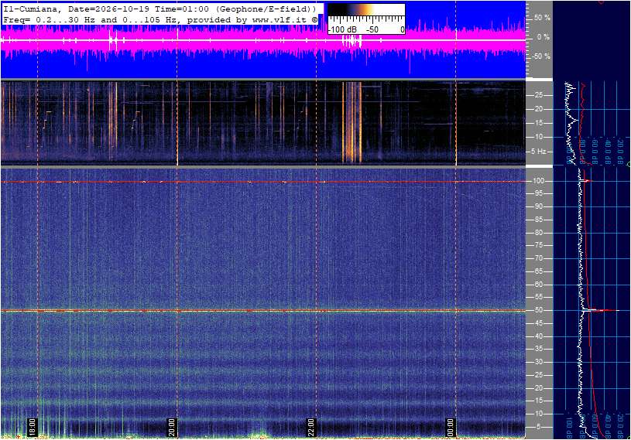The image size is (631, 440).
Task: Click the bright orange burst after 22:00 in geophone spectrogram
Action: (x=352, y=121)
